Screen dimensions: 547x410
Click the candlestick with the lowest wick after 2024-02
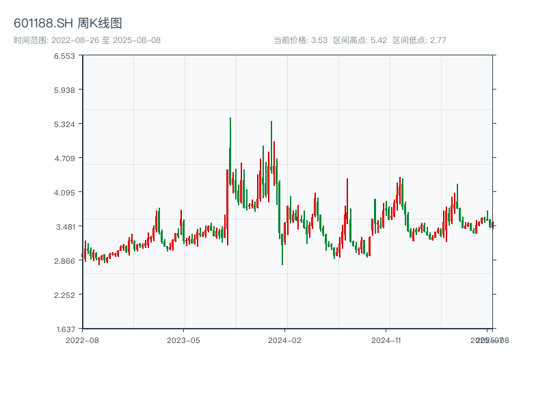(282, 249)
